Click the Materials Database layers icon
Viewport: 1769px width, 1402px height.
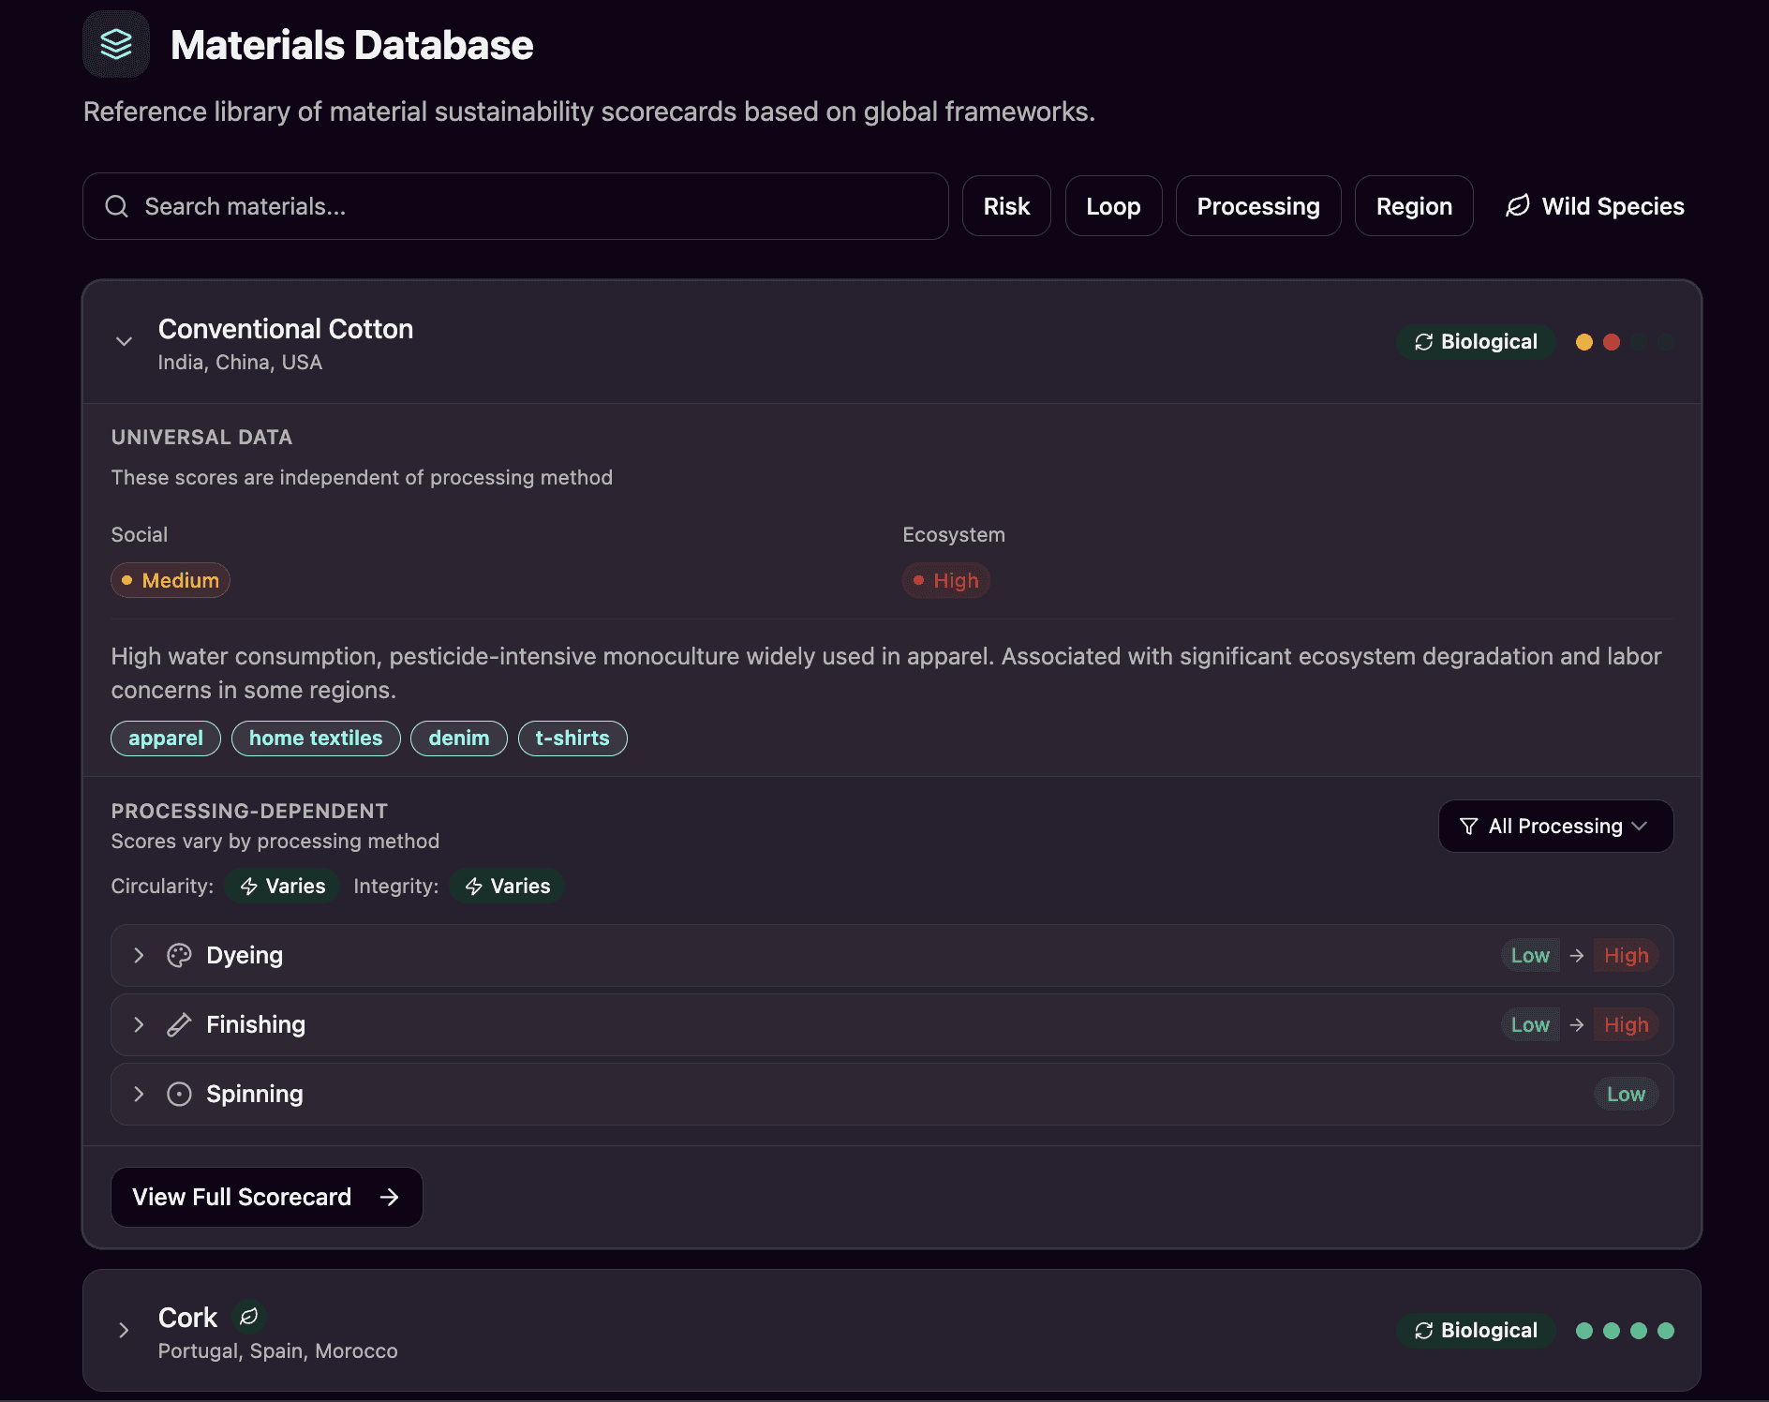point(116,43)
